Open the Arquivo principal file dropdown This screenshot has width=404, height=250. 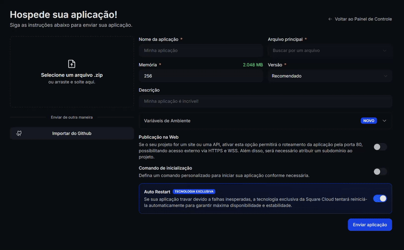(330, 50)
